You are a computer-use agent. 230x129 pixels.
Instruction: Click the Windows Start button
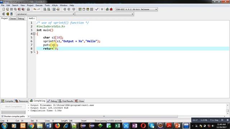click(5, 126)
